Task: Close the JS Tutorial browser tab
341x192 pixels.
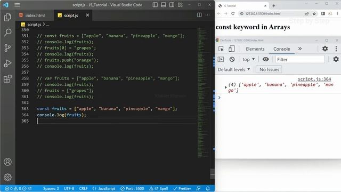Action: (x=265, y=6)
